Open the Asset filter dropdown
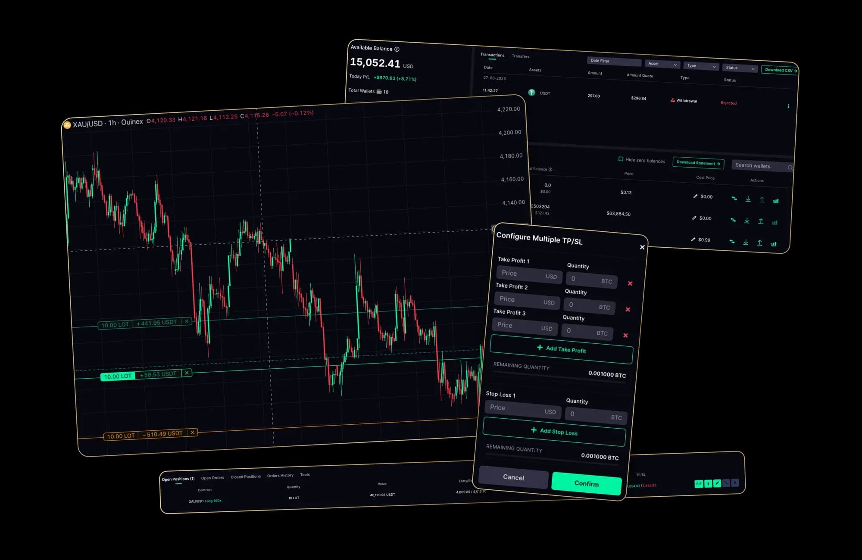862x560 pixels. point(662,64)
